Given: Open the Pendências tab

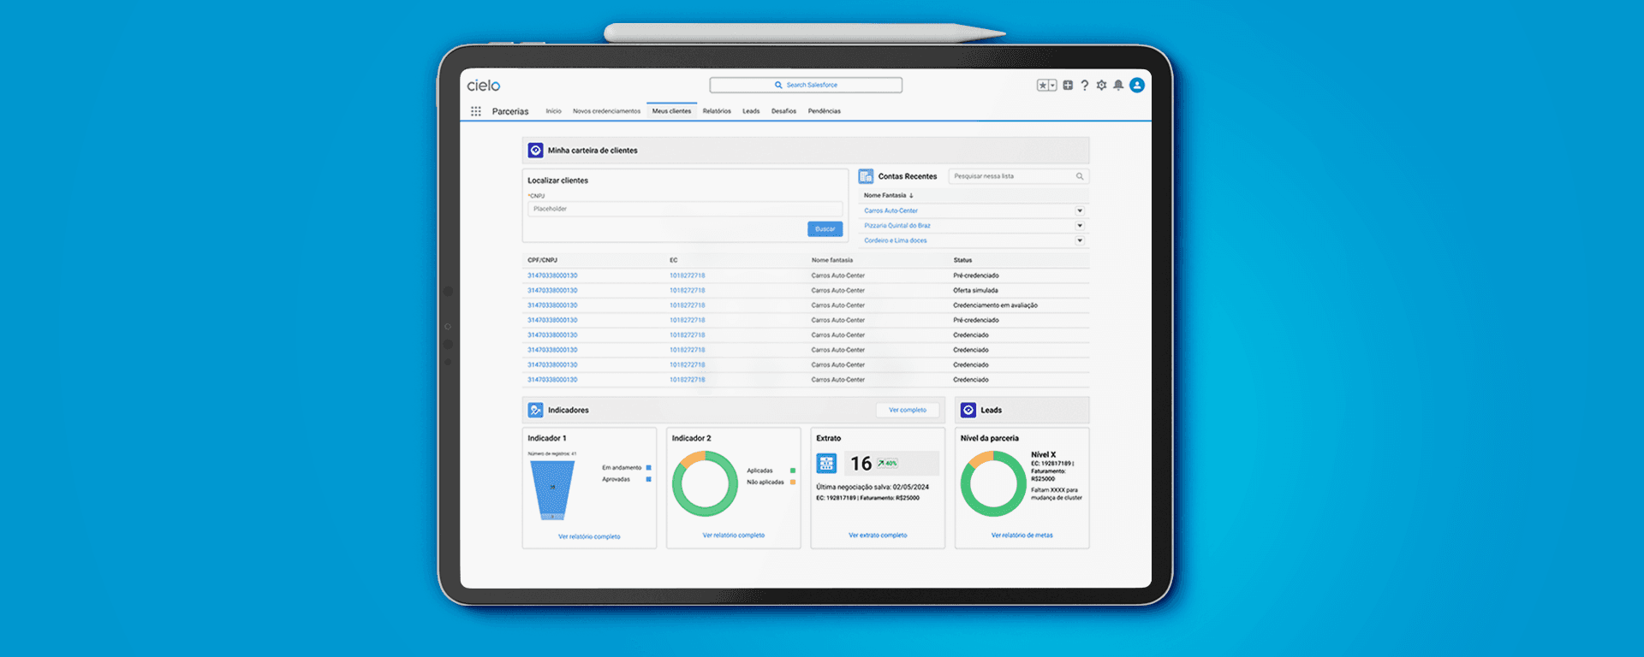Looking at the screenshot, I should 825,111.
